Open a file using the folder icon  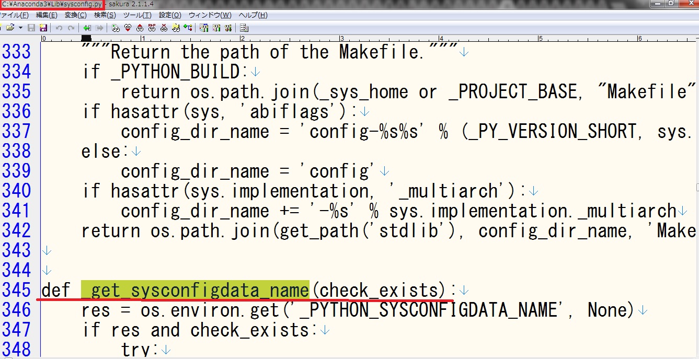pyautogui.click(x=10, y=28)
